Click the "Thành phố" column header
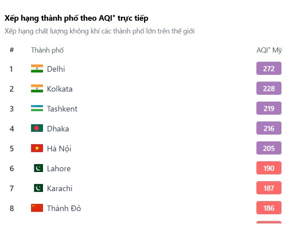 [47, 50]
